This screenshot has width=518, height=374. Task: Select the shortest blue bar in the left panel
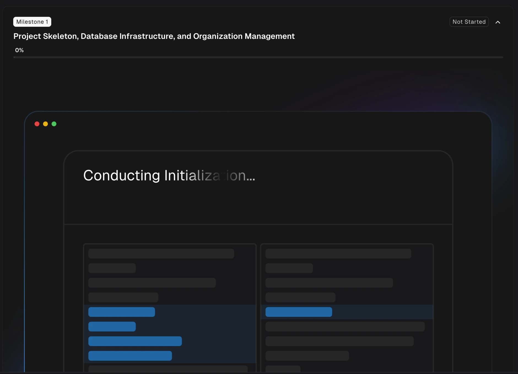point(112,326)
